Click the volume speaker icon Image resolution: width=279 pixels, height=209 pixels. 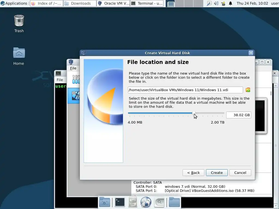216,3
